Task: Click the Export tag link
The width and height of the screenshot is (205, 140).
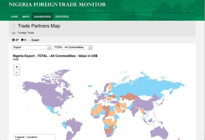Action: [x=35, y=40]
